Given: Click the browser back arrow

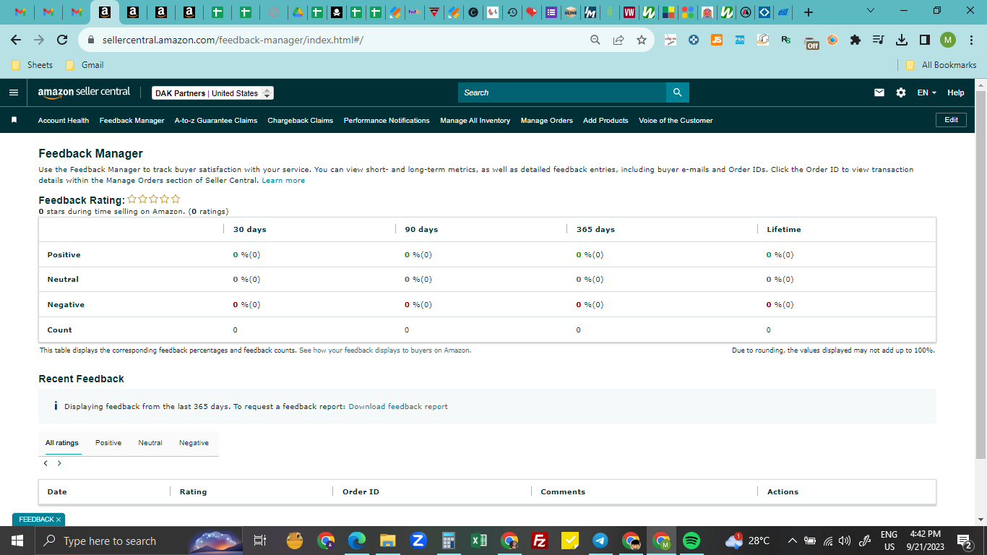Looking at the screenshot, I should pyautogui.click(x=16, y=40).
